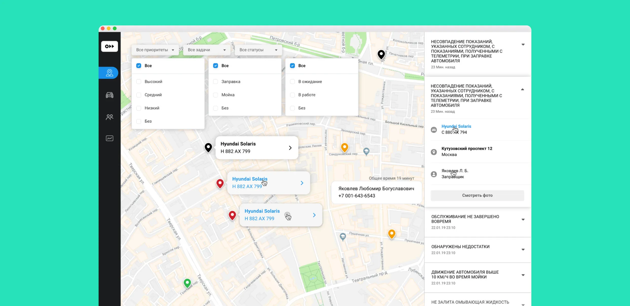Click the person icon beside Яковлев Л. Б.
This screenshot has height=306, width=630.
click(434, 174)
